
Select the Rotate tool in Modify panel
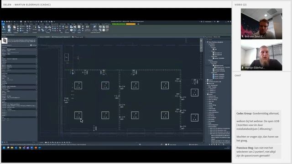coord(46,30)
